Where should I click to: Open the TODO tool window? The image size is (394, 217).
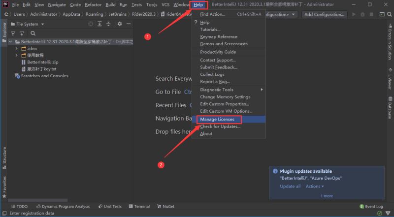point(19,207)
